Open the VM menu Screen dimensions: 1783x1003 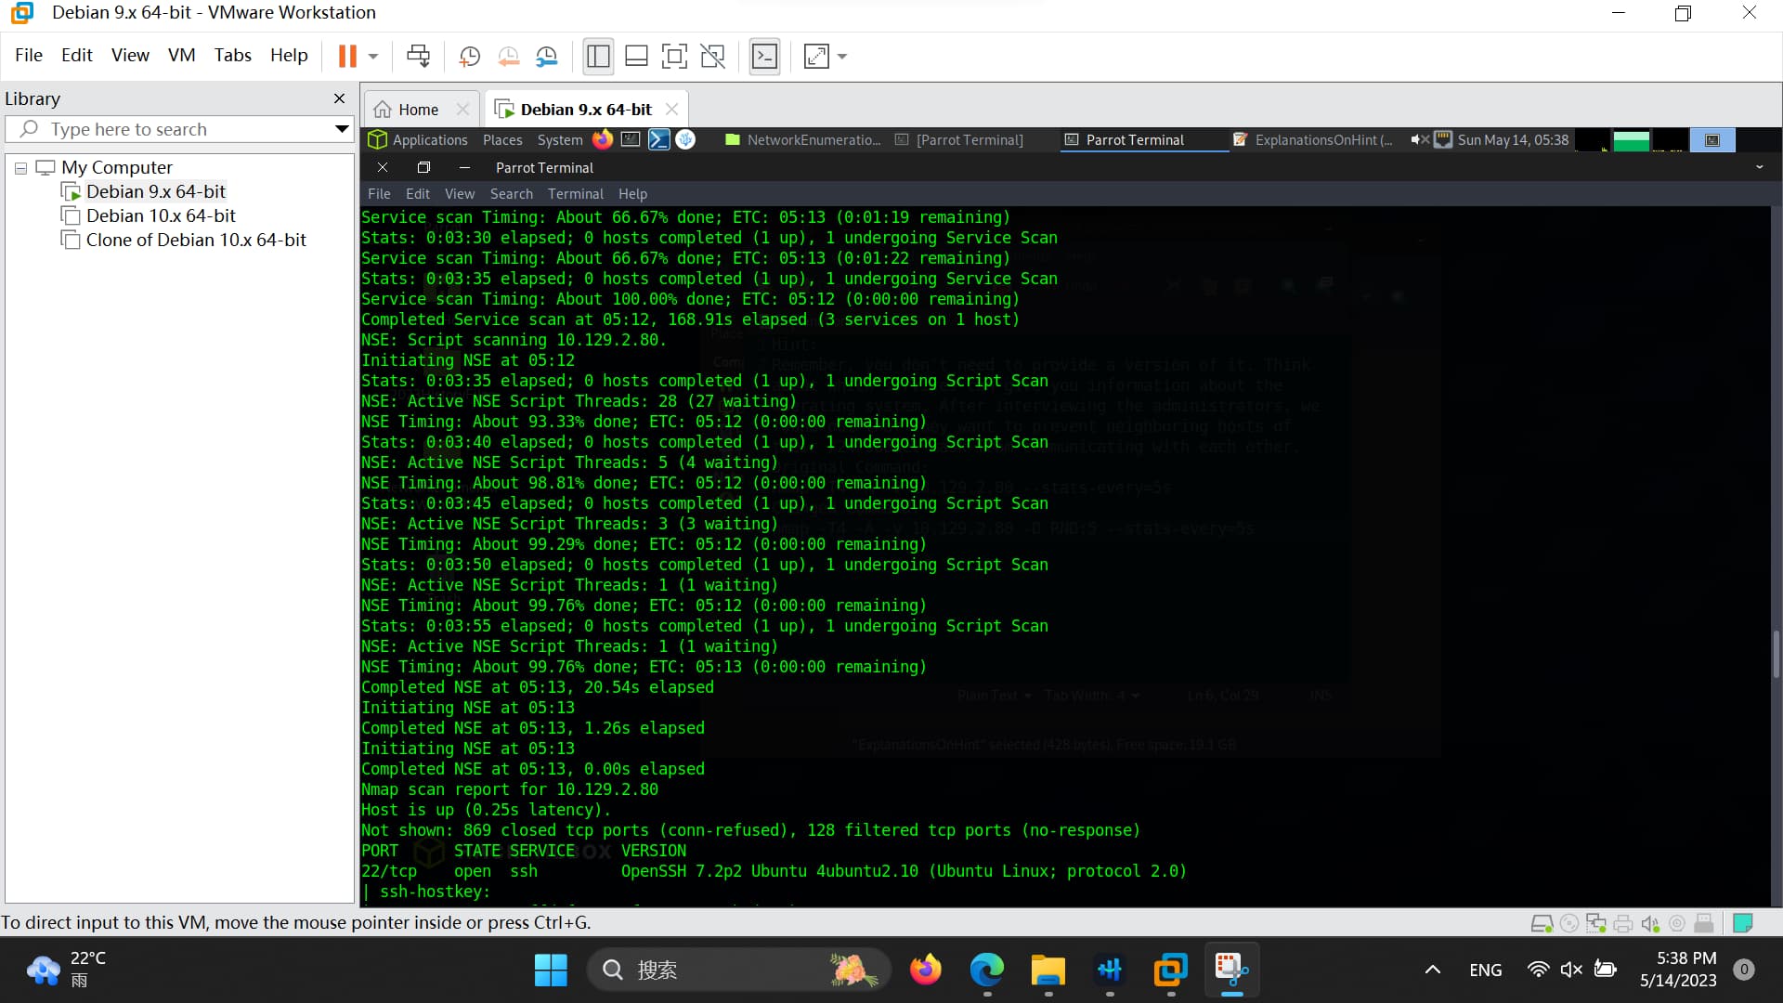coord(181,55)
